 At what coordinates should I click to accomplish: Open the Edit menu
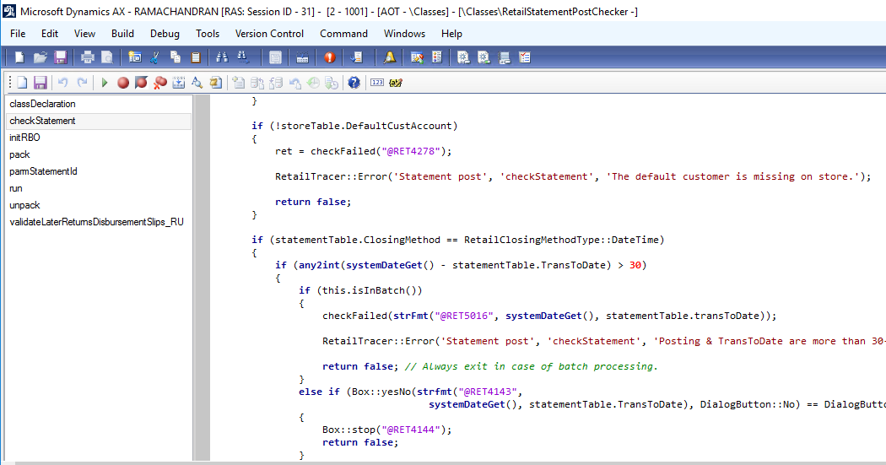(x=50, y=34)
